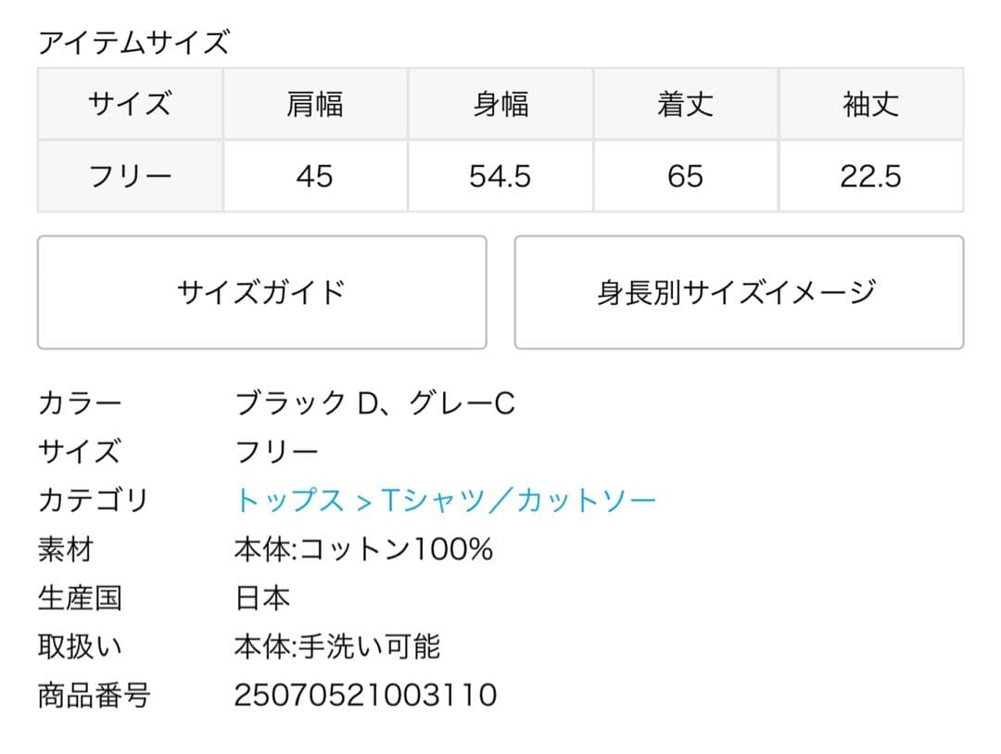Viewport: 1001px width, 754px height.
Task: Select the body width value 54.5
Action: tap(500, 176)
